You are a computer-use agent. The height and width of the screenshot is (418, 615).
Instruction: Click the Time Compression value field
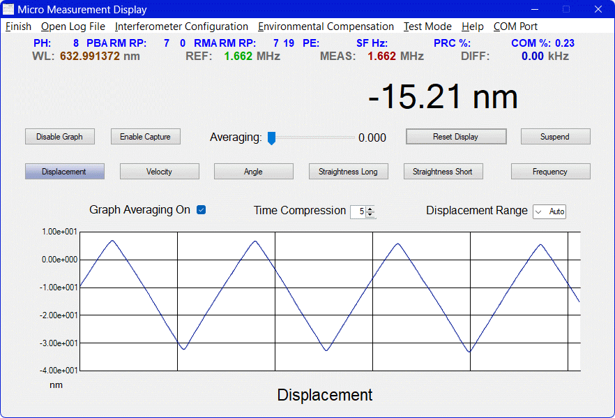358,211
